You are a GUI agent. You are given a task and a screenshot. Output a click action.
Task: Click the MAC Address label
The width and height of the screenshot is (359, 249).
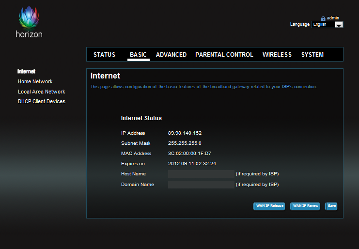[136, 154]
